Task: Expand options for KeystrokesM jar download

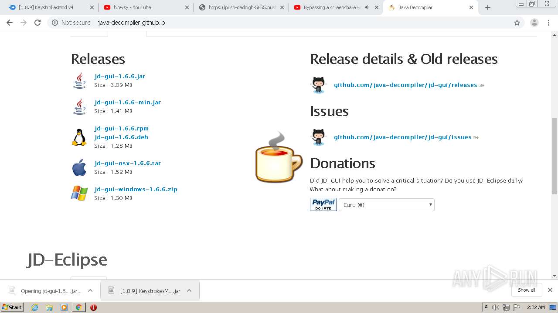Action: (189, 290)
